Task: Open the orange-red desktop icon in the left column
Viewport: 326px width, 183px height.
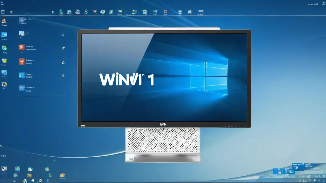Action: tap(4, 21)
